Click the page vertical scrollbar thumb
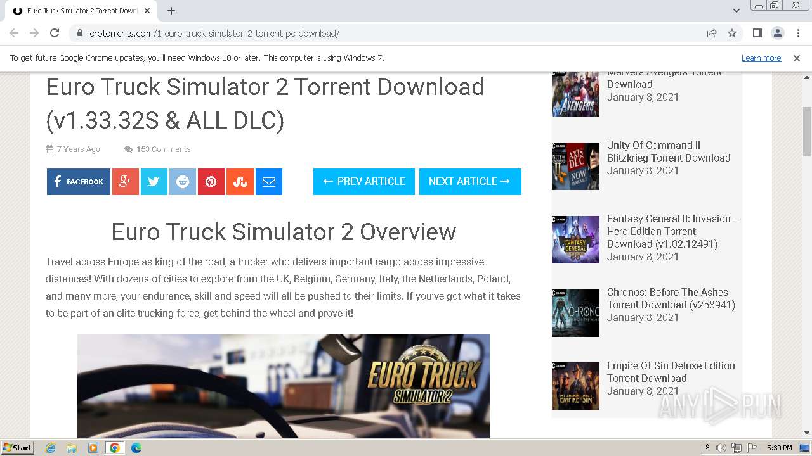 tap(807, 131)
